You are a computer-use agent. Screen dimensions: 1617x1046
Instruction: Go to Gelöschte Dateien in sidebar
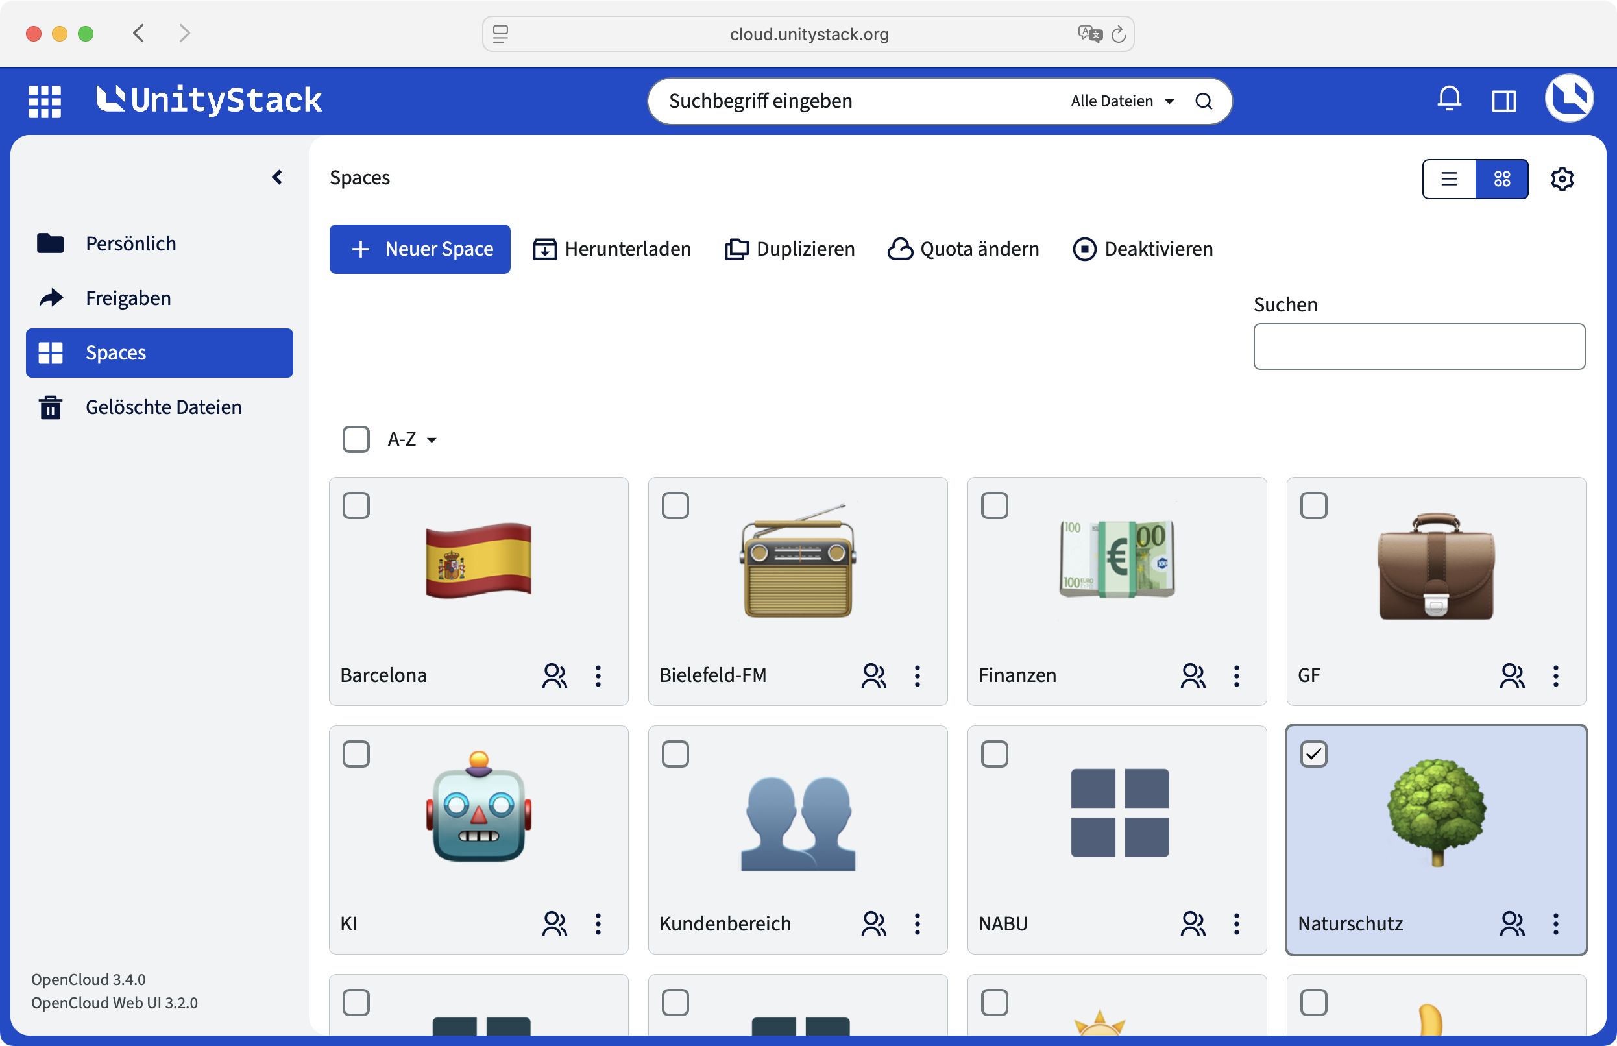(x=163, y=407)
